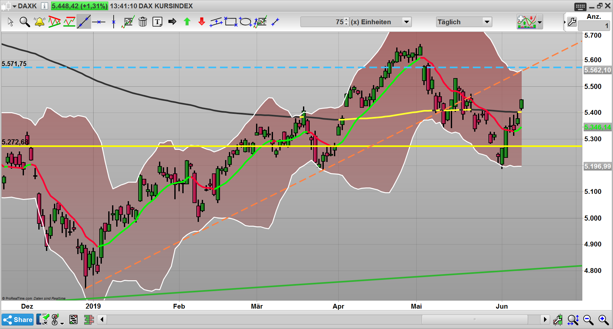Click the scroll right arrow of the timeline

[545, 319]
